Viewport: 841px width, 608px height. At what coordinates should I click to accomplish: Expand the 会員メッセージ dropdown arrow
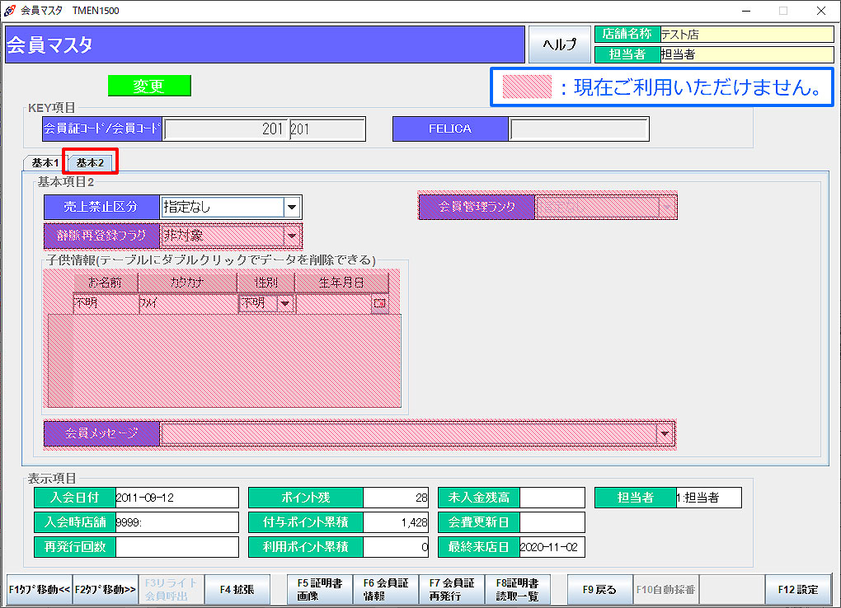point(665,433)
